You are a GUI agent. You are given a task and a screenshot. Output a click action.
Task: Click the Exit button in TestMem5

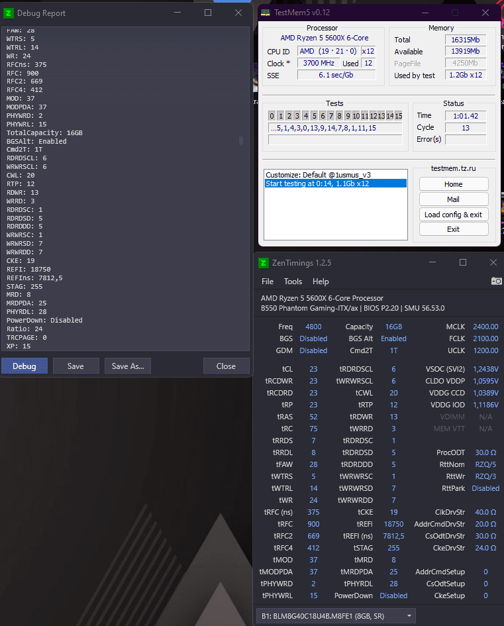click(454, 229)
